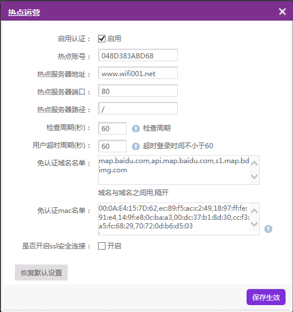This screenshot has width=293, height=312.
Task: Close the 热点运营 dialog
Action: click(283, 11)
